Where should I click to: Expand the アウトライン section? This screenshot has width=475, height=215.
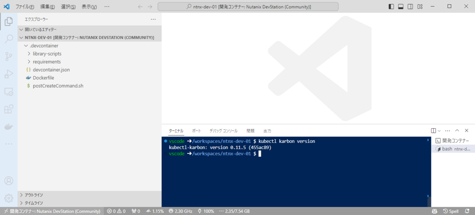tap(90, 195)
